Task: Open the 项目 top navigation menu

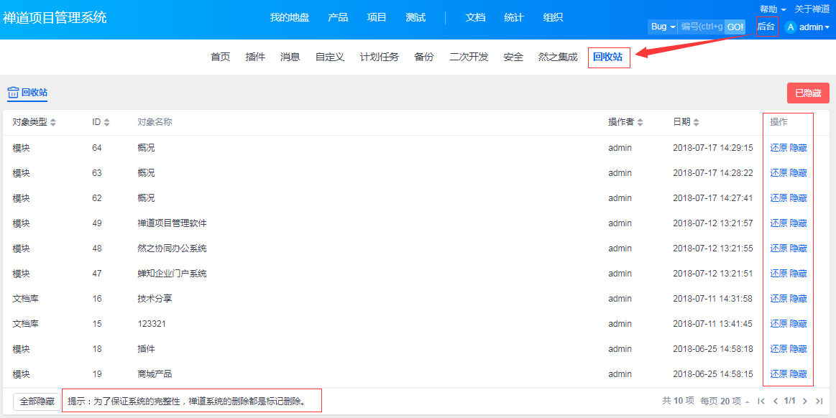Action: coord(377,17)
